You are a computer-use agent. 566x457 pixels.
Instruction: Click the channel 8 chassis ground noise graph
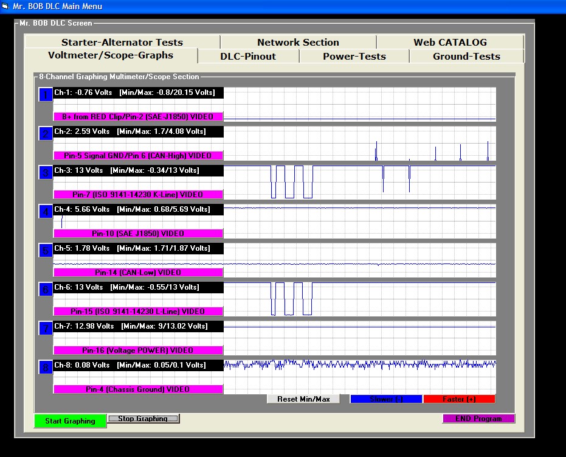click(359, 377)
